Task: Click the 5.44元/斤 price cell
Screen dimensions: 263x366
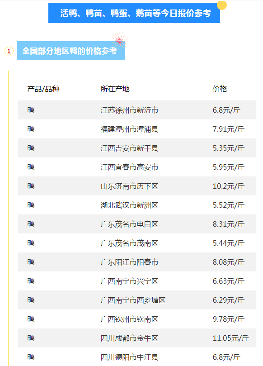Action: [x=229, y=243]
